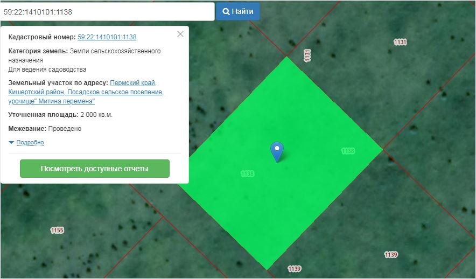Image resolution: width=476 pixels, height=279 pixels.
Task: Click the Категория земель label
Action: click(38, 51)
